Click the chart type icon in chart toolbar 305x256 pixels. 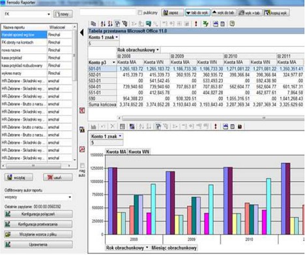[94, 126]
